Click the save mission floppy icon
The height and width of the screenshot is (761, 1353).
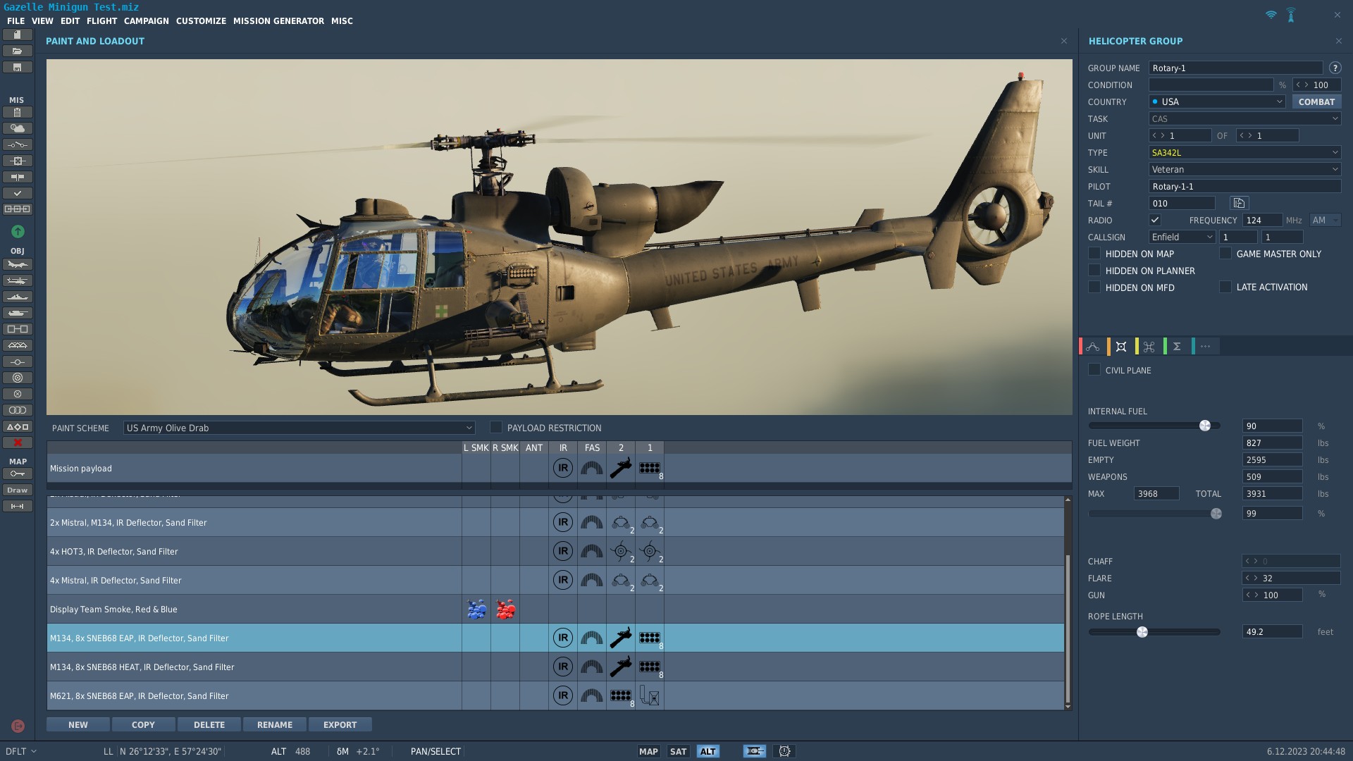click(18, 67)
